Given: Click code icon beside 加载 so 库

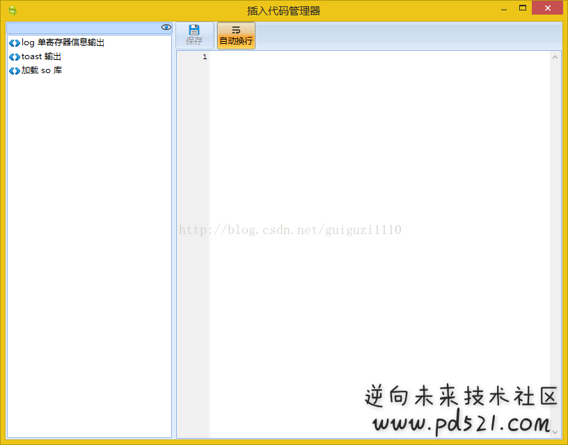Looking at the screenshot, I should point(15,70).
